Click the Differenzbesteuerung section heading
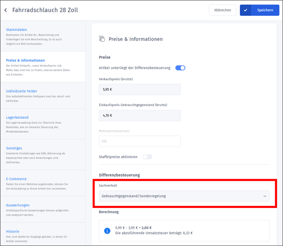This screenshot has height=246, width=283. pyautogui.click(x=119, y=175)
